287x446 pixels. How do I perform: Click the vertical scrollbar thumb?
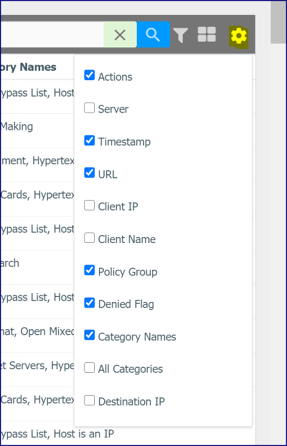(x=278, y=22)
